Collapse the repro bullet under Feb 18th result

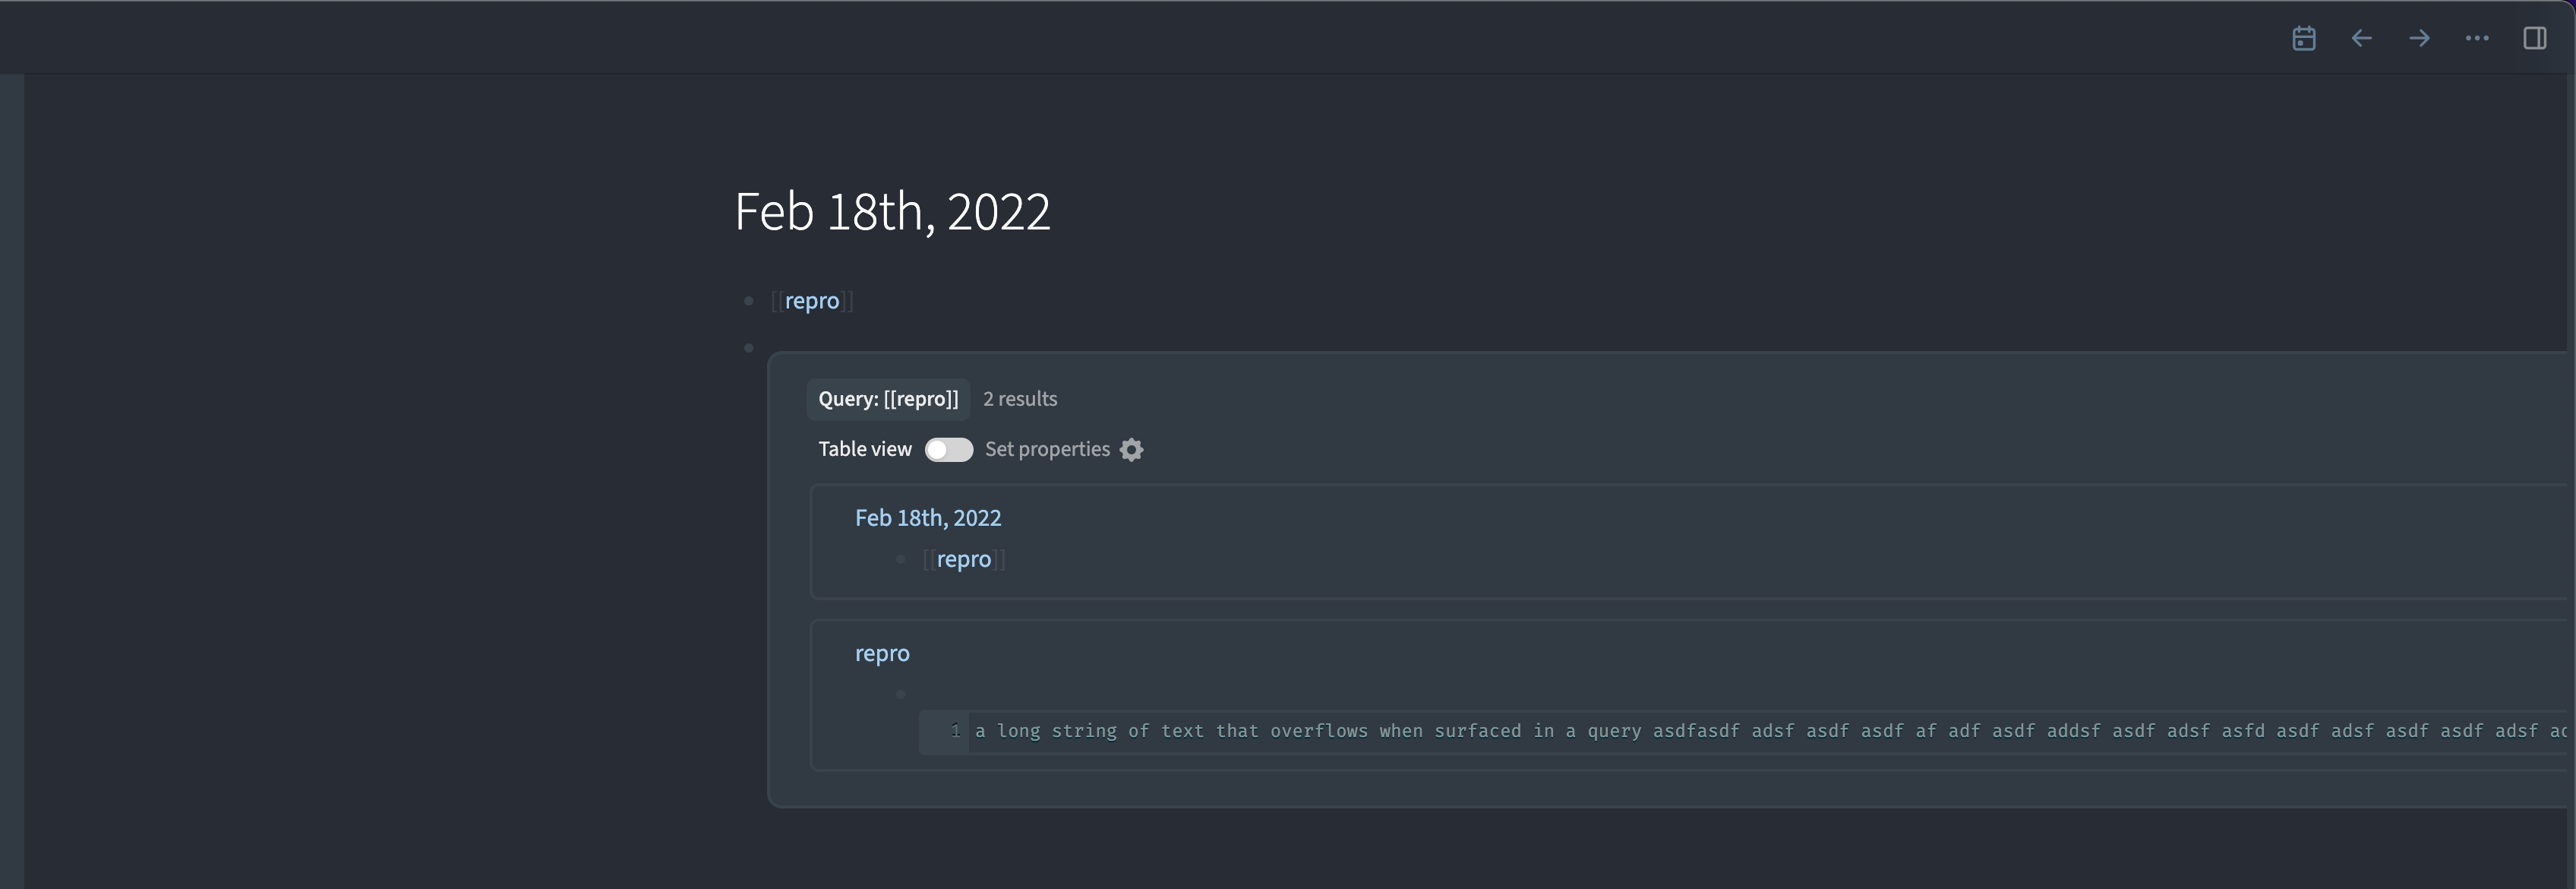click(901, 560)
